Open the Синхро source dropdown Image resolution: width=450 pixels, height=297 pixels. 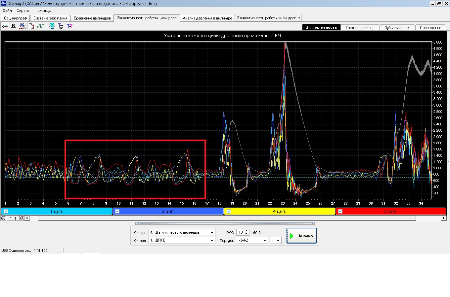(212, 232)
